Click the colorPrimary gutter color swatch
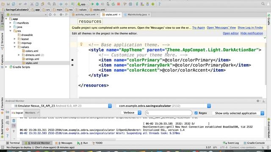Screen dimensions: 271x152 [72, 60]
